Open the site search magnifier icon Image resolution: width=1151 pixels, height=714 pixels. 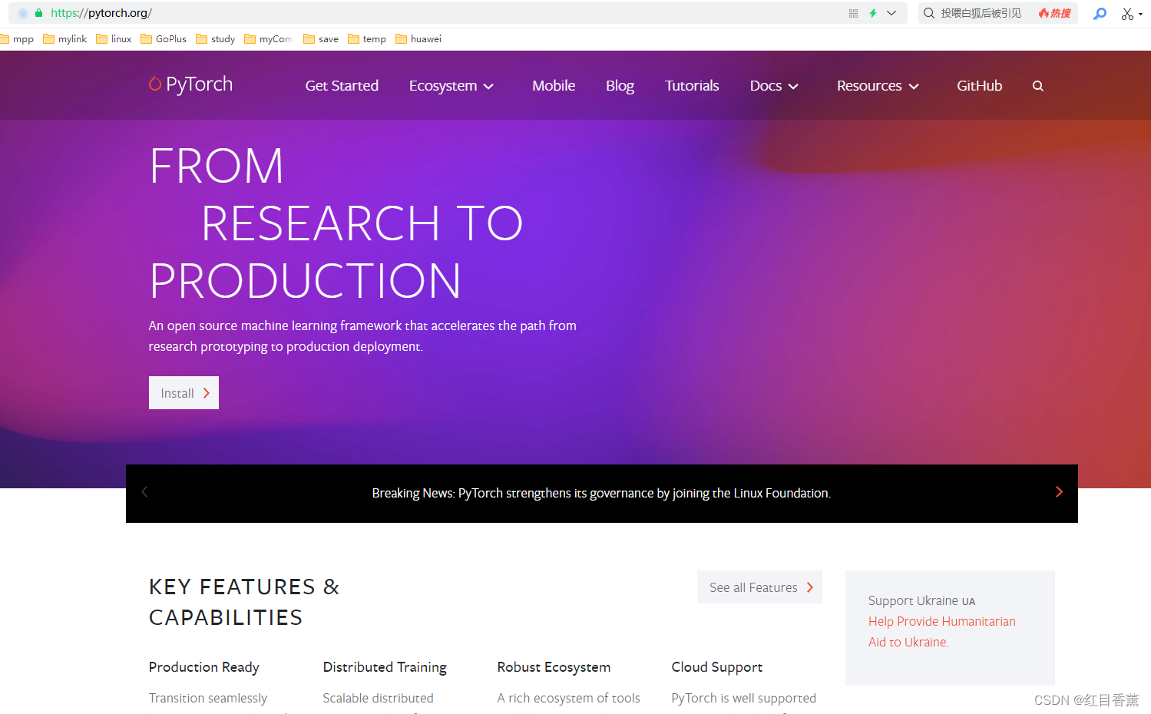[x=1038, y=85]
